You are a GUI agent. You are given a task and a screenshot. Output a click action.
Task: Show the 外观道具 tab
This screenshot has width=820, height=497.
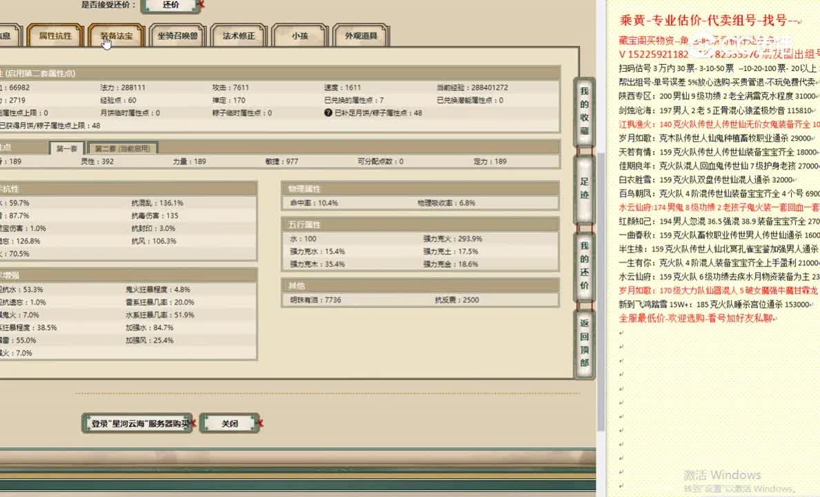coord(361,36)
